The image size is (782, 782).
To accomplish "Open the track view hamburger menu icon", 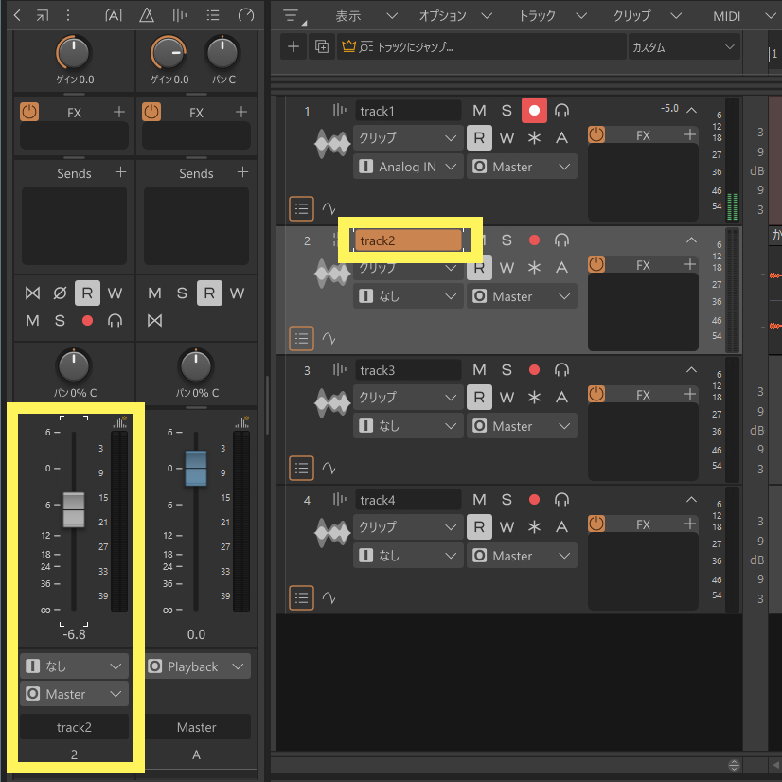I will [x=293, y=16].
